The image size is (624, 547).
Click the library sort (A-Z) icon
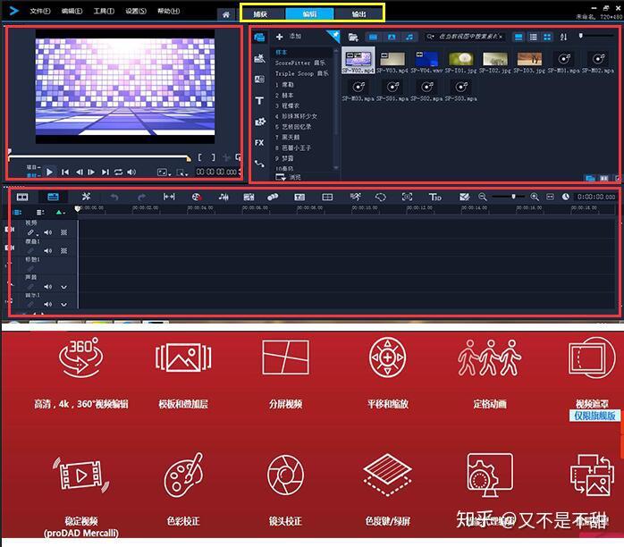[563, 37]
